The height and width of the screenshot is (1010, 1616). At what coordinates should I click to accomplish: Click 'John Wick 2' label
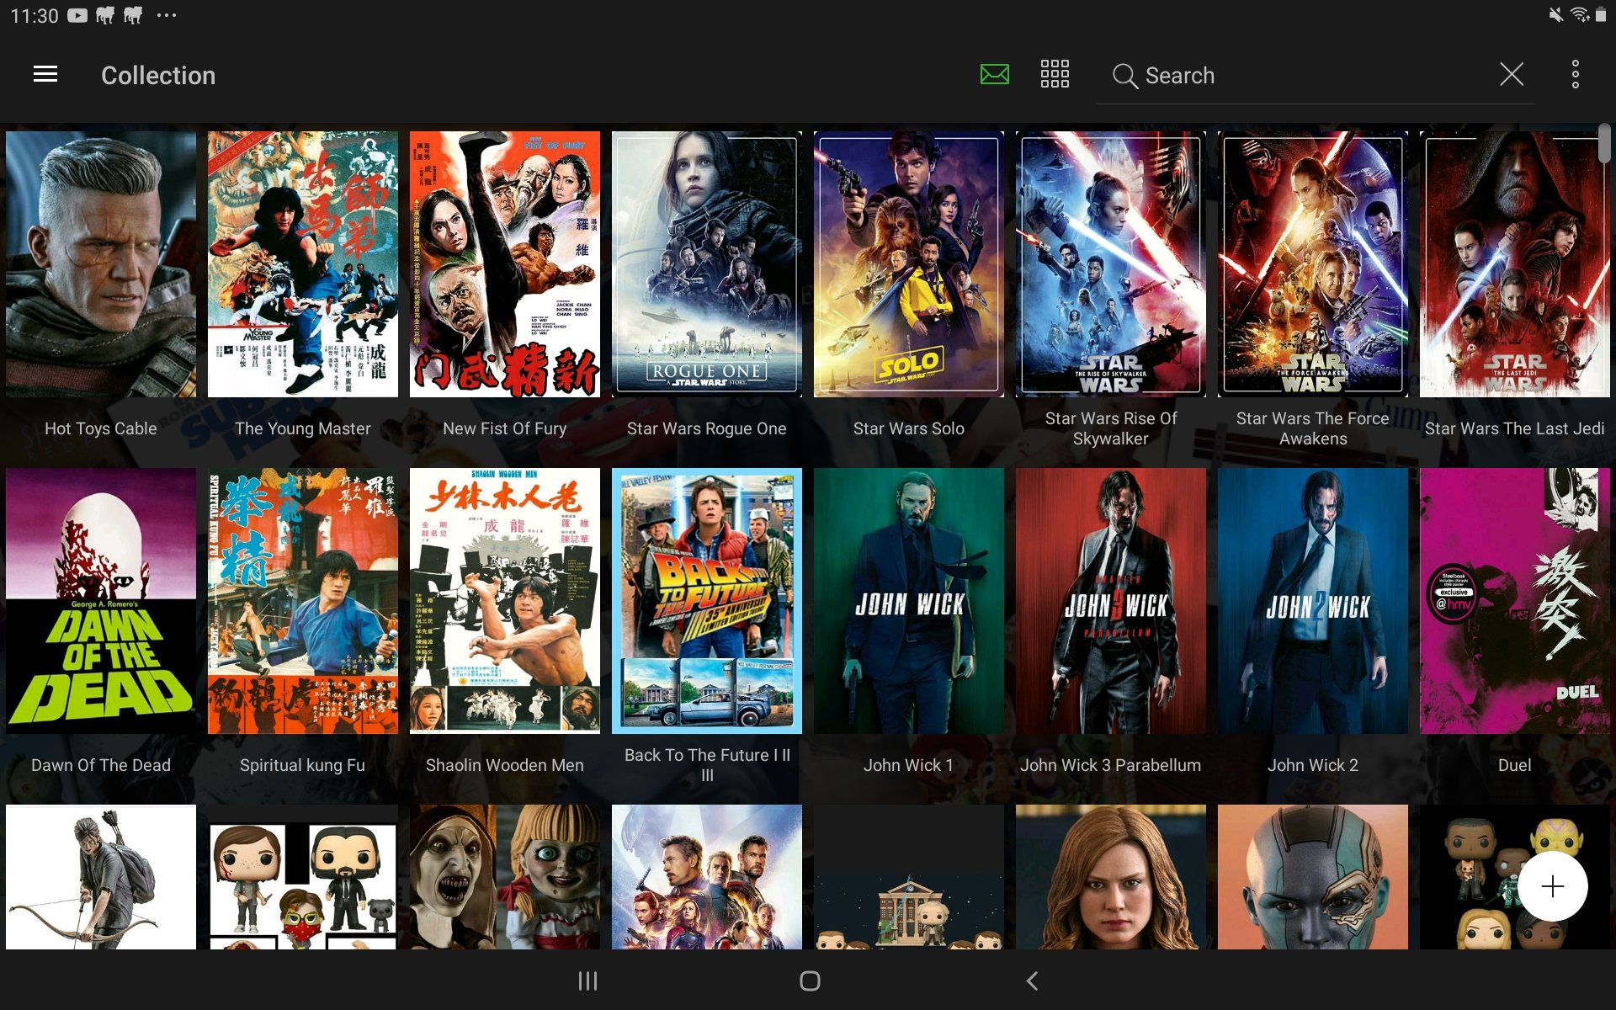1313,765
